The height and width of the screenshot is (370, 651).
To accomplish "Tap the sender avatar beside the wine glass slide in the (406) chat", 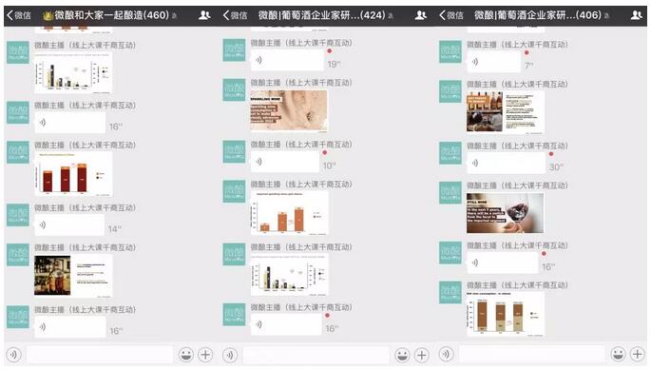I will tap(450, 193).
